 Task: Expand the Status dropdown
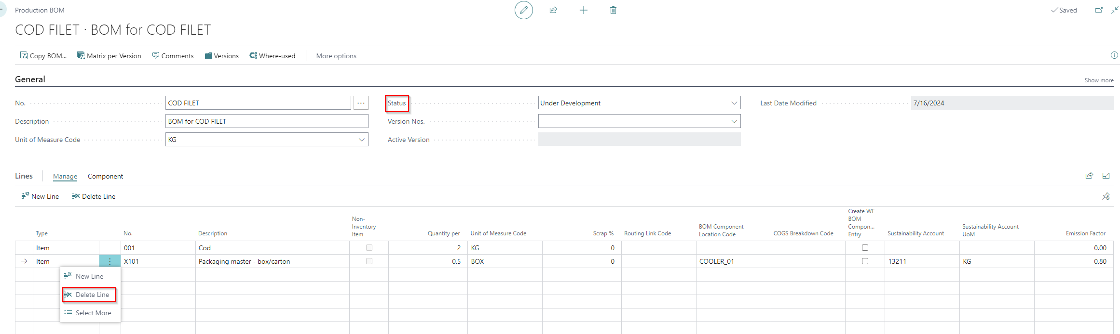pos(734,103)
